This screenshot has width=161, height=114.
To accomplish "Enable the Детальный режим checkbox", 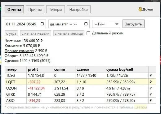I will click(88, 33).
